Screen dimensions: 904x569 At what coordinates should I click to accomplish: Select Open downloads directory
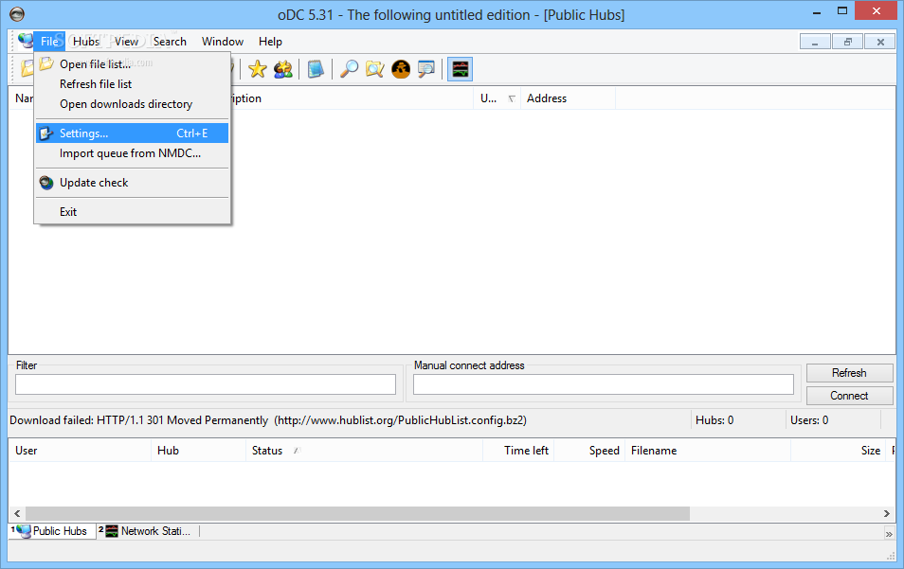[x=133, y=104]
